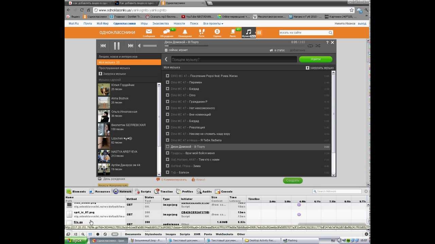Open Обсуждения discussions speech bubble icon
This screenshot has width=435, height=244.
pyautogui.click(x=167, y=33)
